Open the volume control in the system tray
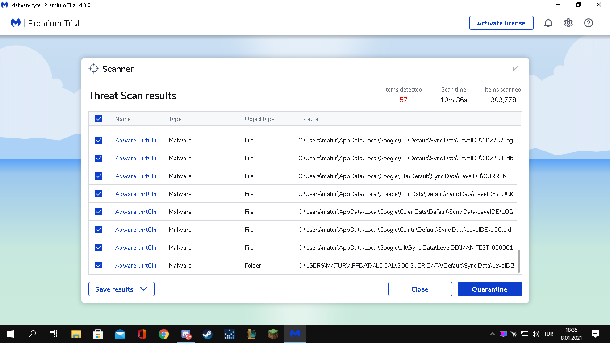The image size is (610, 343). click(536, 334)
